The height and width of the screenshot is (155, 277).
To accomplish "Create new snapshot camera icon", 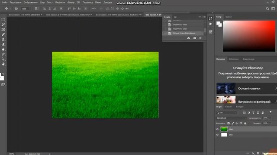I will tap(194, 38).
